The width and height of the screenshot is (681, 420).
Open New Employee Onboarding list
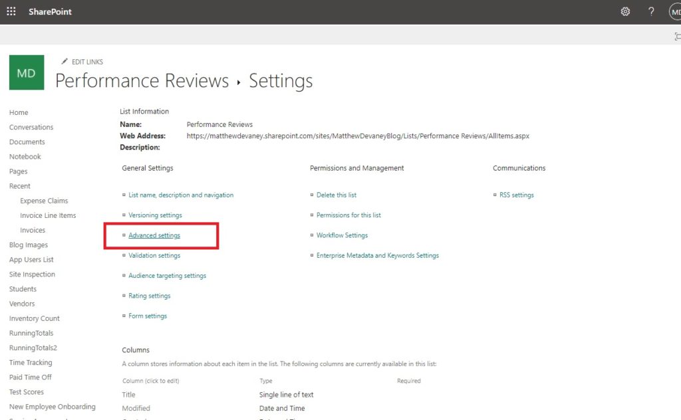(53, 407)
